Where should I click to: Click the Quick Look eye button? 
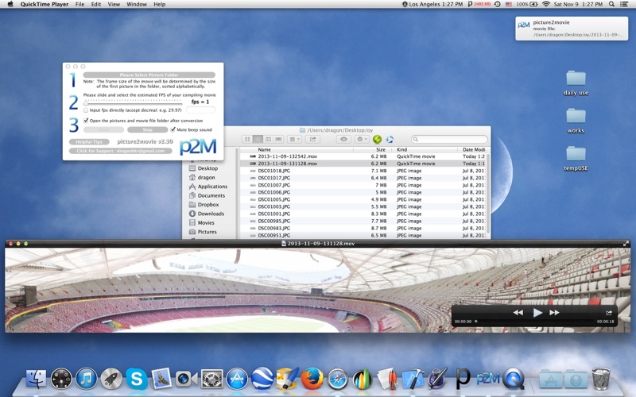tap(343, 140)
